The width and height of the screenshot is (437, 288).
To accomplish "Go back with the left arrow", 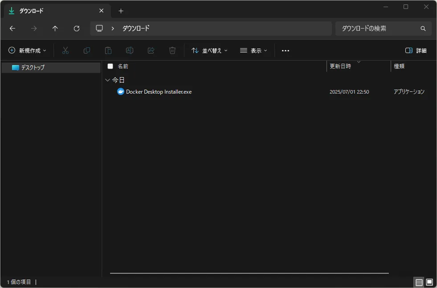I will [x=12, y=29].
